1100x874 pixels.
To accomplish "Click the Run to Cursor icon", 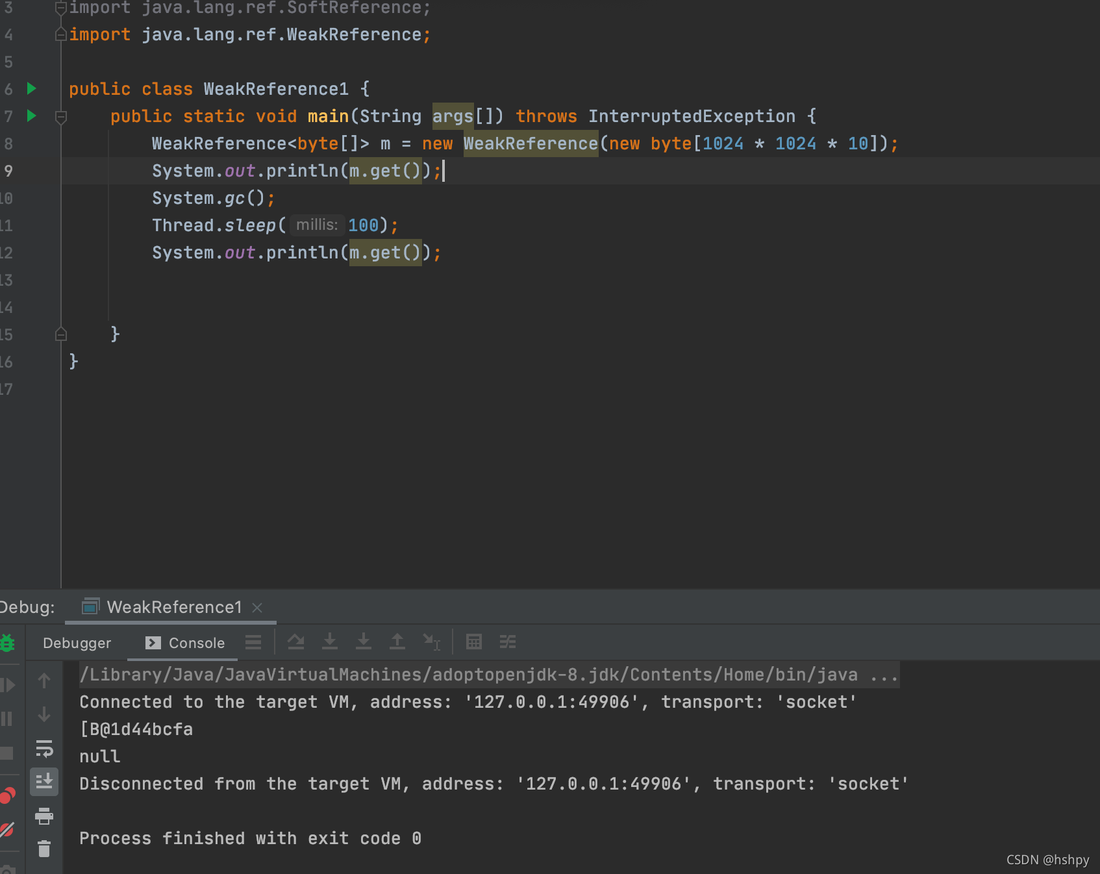I will (431, 642).
